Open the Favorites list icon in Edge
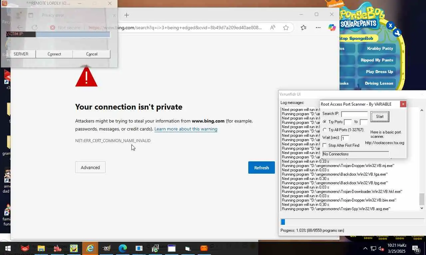 click(x=304, y=28)
